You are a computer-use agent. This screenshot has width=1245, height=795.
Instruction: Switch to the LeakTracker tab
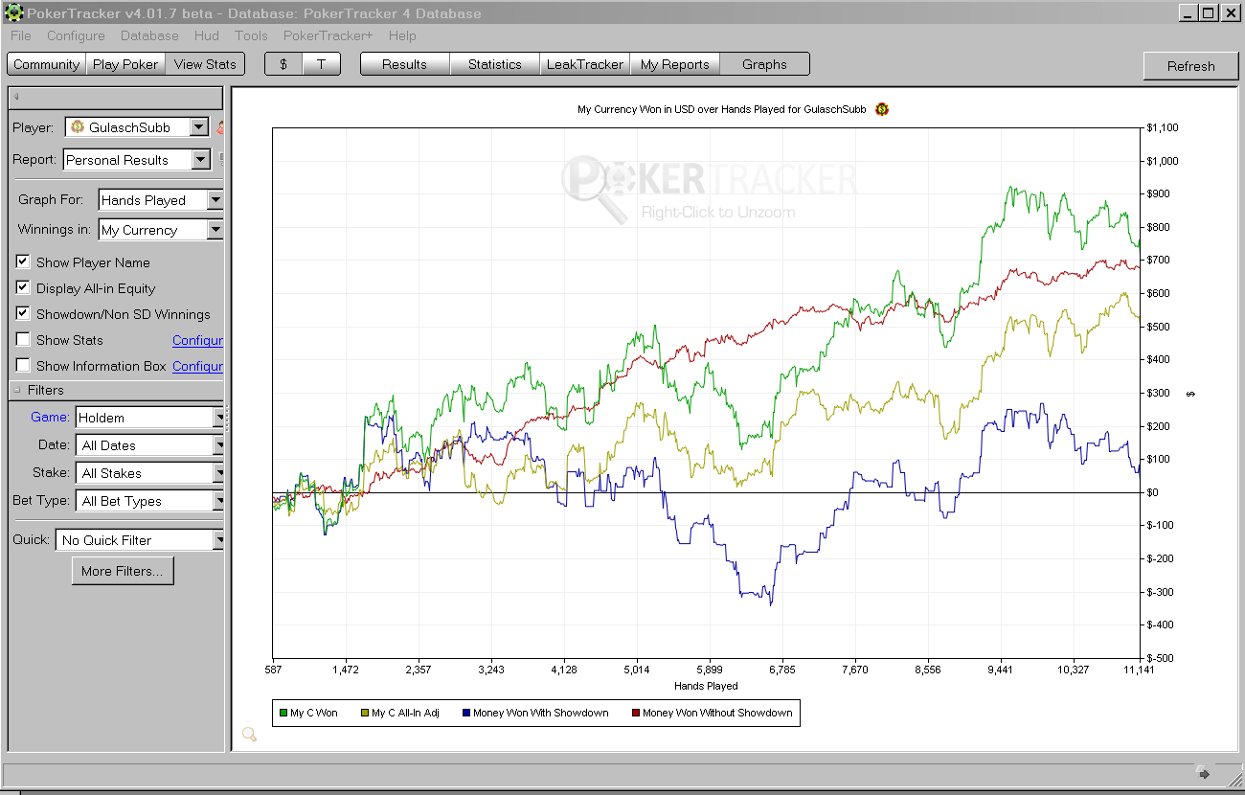[584, 64]
